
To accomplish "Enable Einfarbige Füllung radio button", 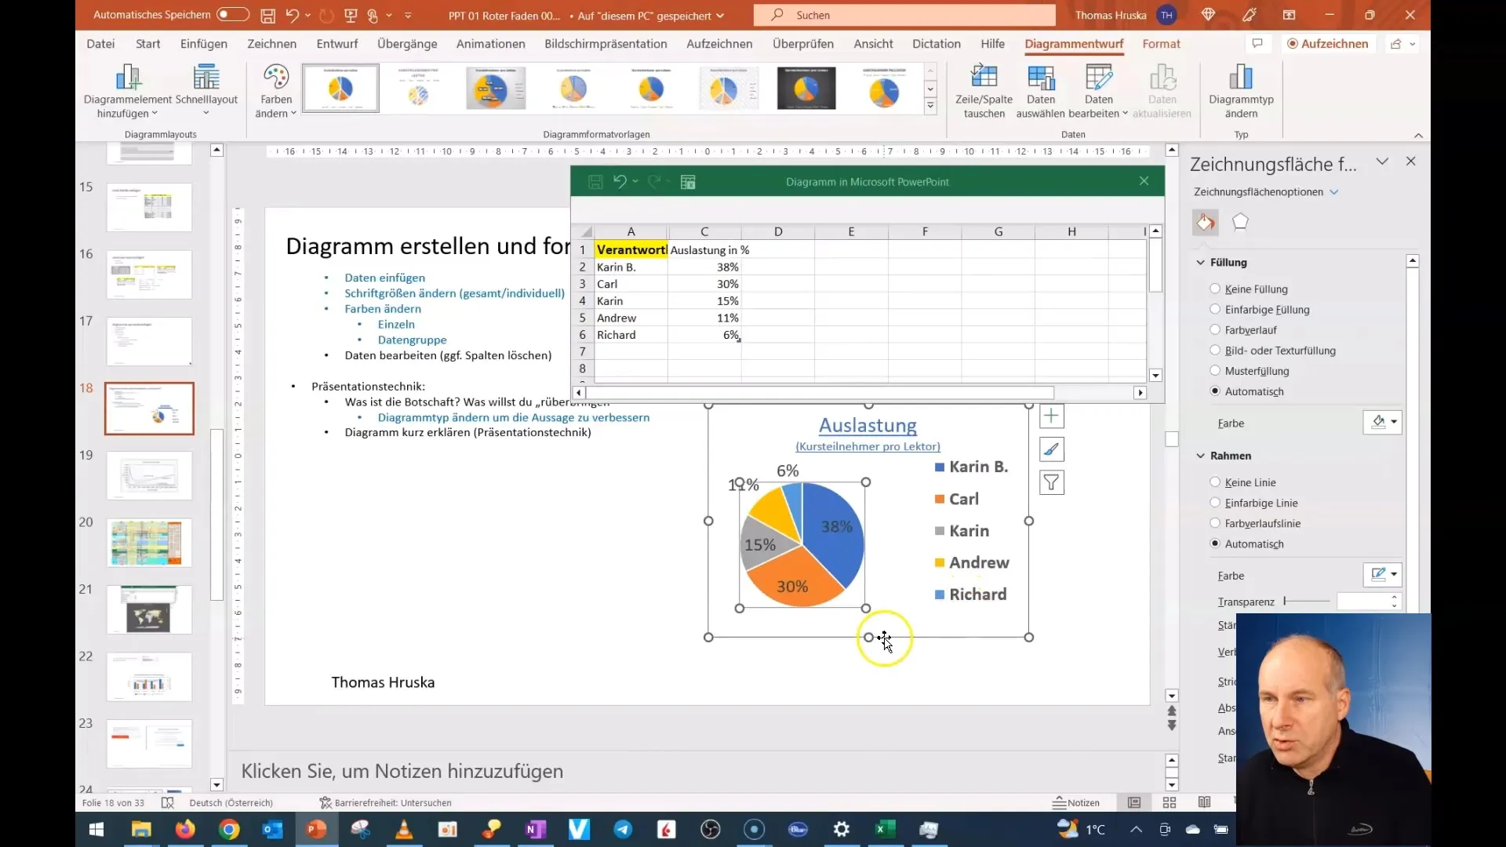I will [1215, 308].
